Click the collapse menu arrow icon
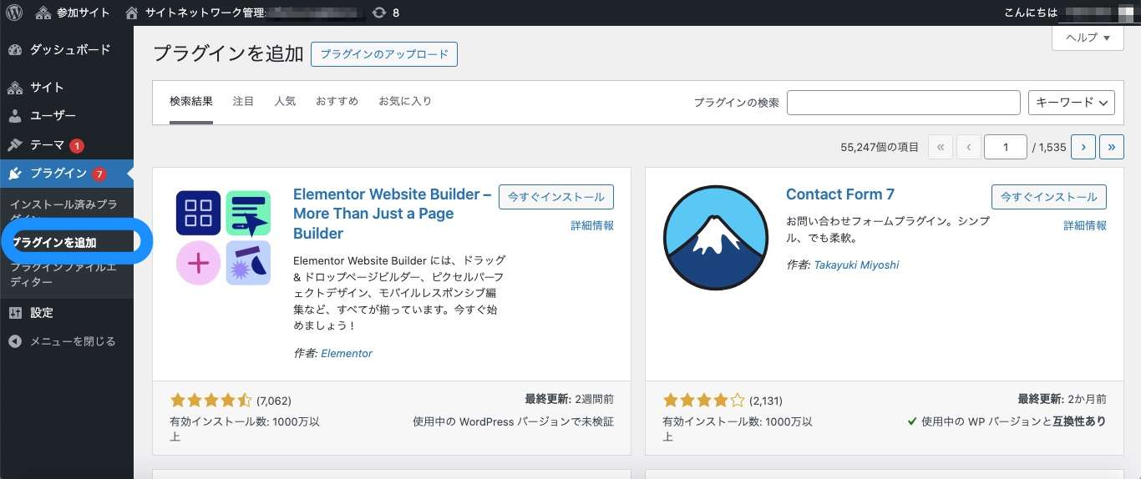The height and width of the screenshot is (479, 1141). tap(15, 341)
